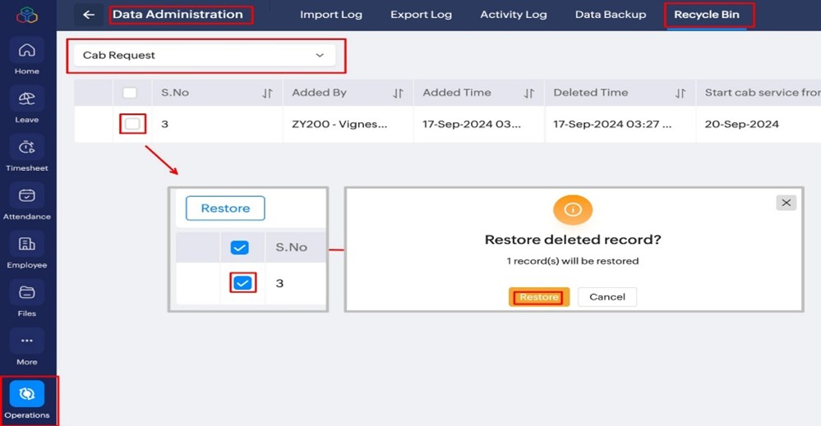Switch to the Data Backup tab
The height and width of the screenshot is (426, 821).
coord(610,15)
